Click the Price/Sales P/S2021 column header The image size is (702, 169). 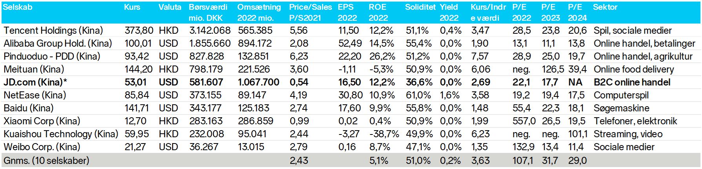(310, 13)
